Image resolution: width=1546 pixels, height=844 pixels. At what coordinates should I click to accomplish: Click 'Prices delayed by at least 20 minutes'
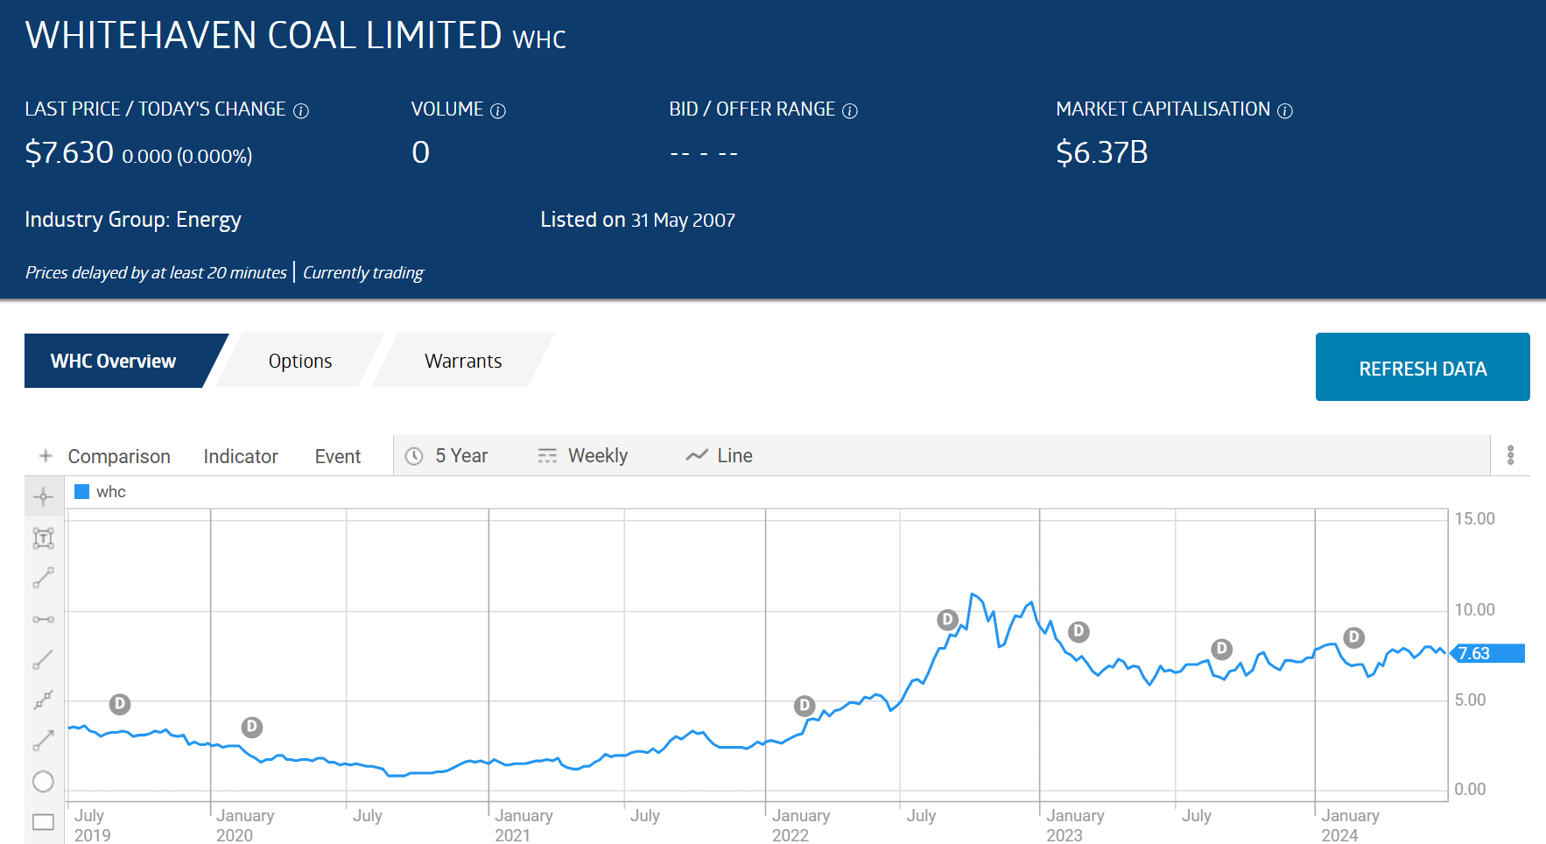pos(156,272)
